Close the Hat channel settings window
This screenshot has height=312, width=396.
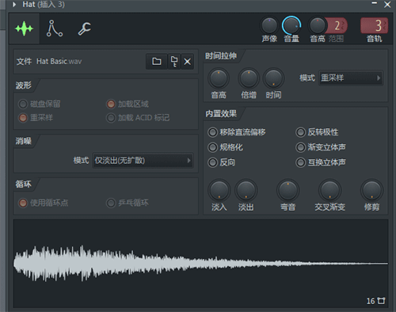pyautogui.click(x=387, y=4)
